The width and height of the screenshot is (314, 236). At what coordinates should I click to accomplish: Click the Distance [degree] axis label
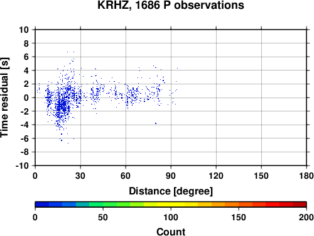(x=171, y=191)
